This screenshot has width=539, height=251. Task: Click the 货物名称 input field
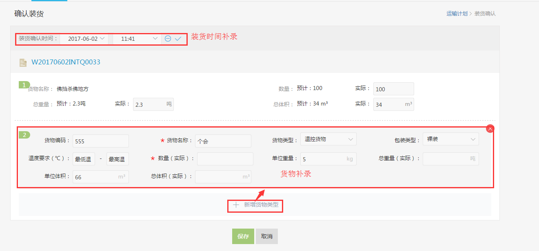tap(223, 141)
